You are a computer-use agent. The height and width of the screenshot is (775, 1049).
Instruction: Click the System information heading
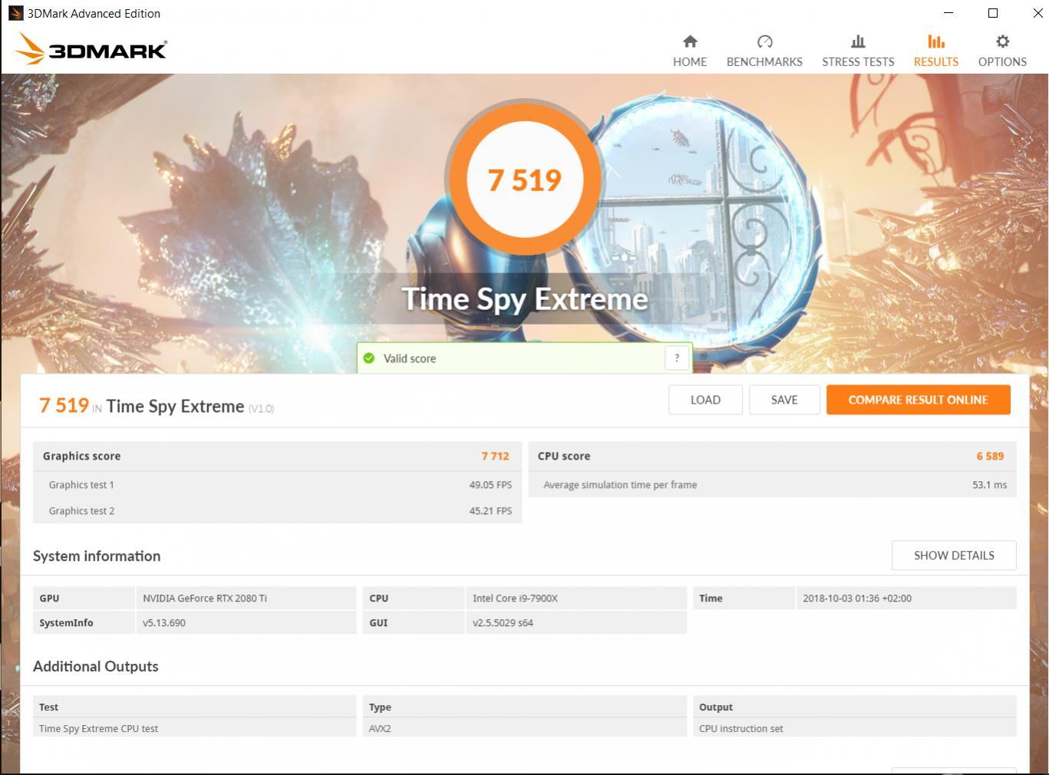point(97,556)
